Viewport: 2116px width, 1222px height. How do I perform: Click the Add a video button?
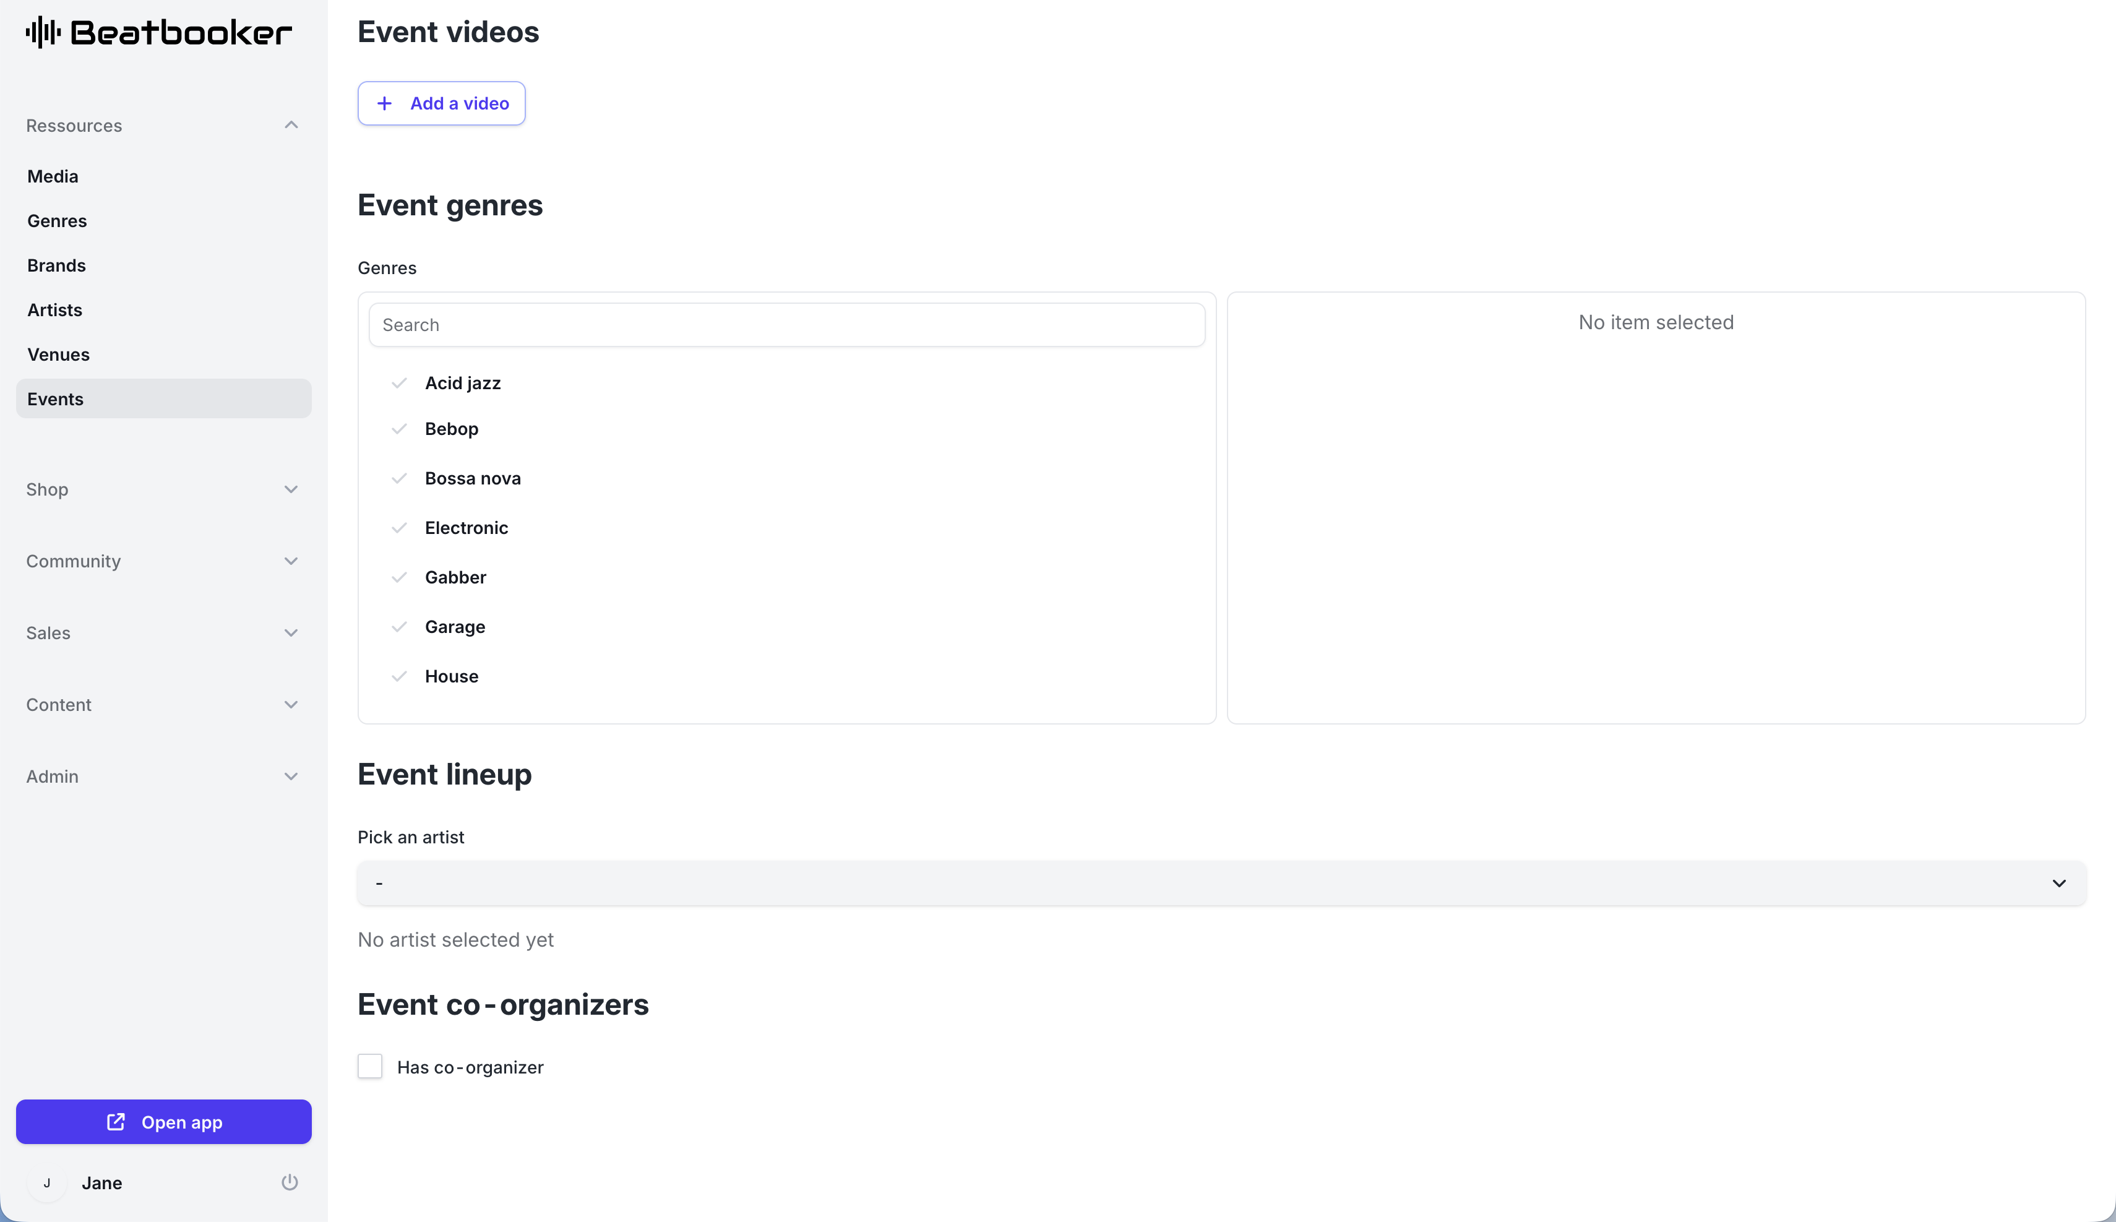click(441, 103)
